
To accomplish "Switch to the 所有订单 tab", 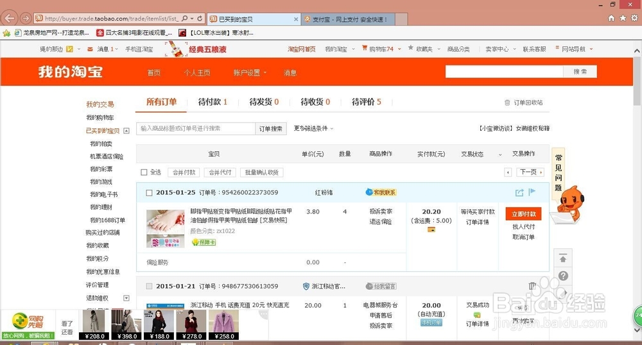I will tap(161, 102).
